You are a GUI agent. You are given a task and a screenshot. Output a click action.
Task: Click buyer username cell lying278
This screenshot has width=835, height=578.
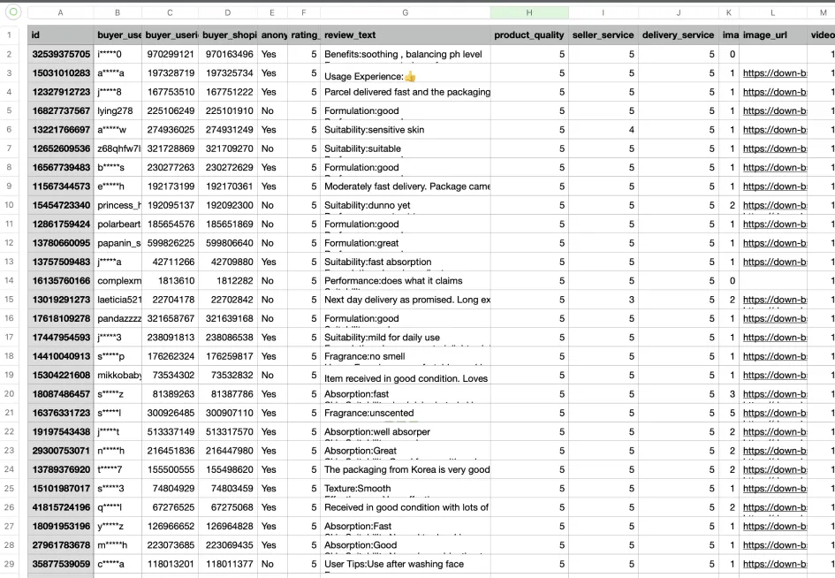pyautogui.click(x=117, y=111)
